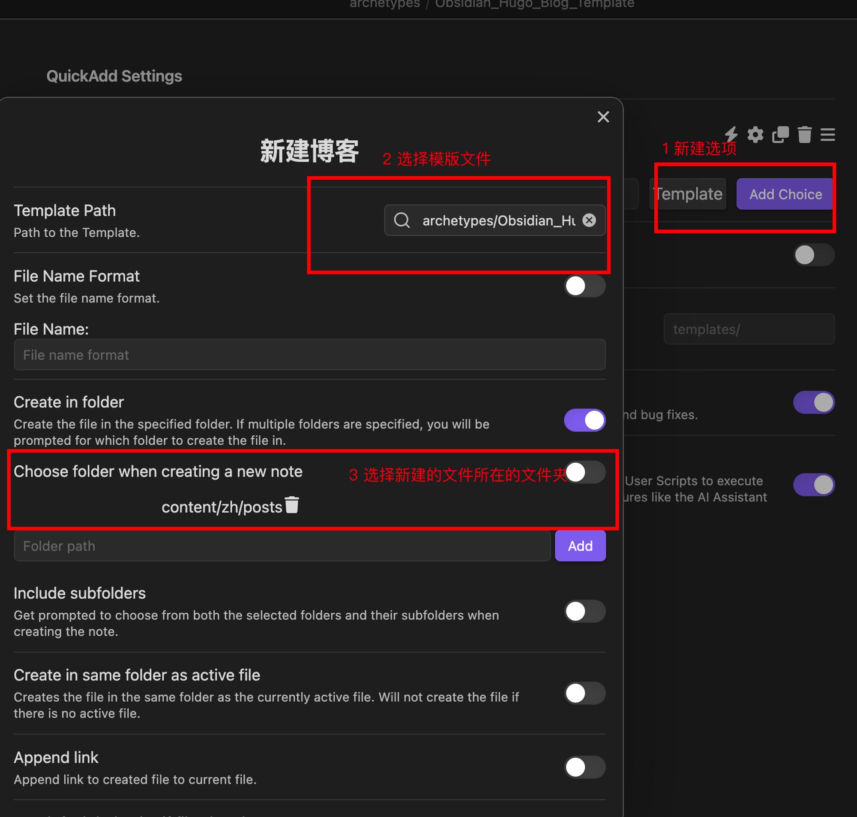Click the Add Choice button
857x817 pixels.
point(785,194)
